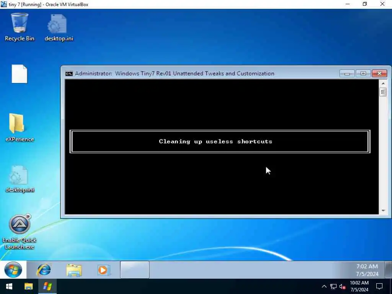Click the console scrollbar up arrow
The height and width of the screenshot is (294, 392).
[x=383, y=83]
